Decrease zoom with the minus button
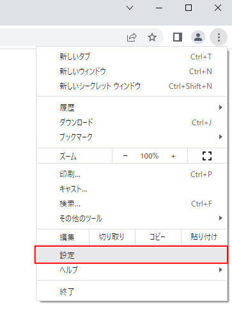This screenshot has height=310, width=232. click(125, 156)
